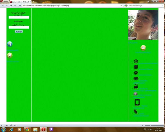Bookmark page with the address bar star

pos(121,5)
